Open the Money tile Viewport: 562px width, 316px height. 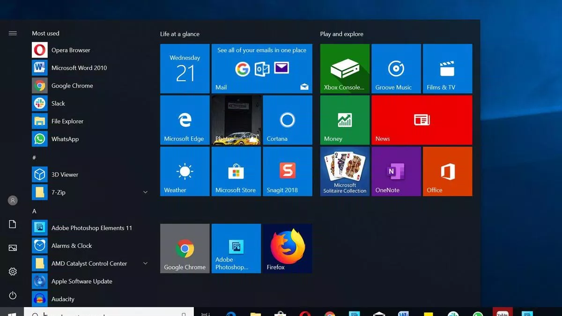coord(344,119)
